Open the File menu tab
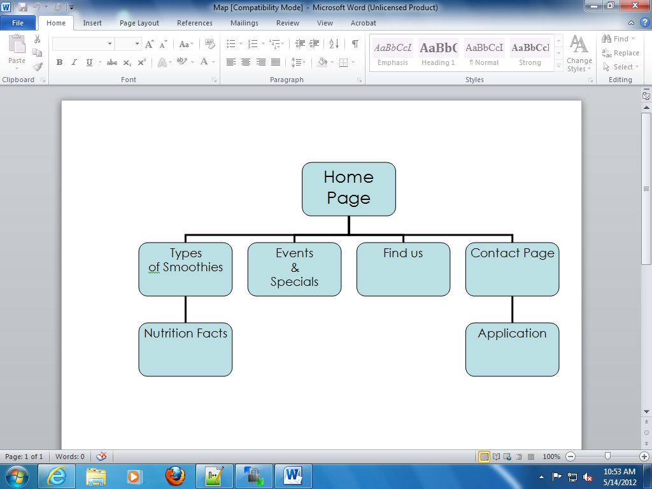The image size is (652, 489). 18,23
